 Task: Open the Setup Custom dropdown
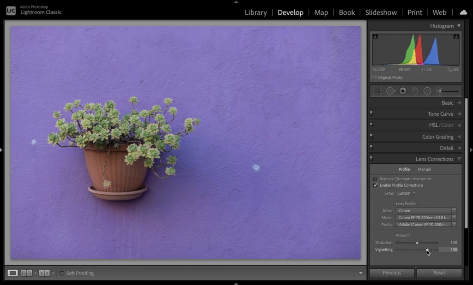click(406, 193)
